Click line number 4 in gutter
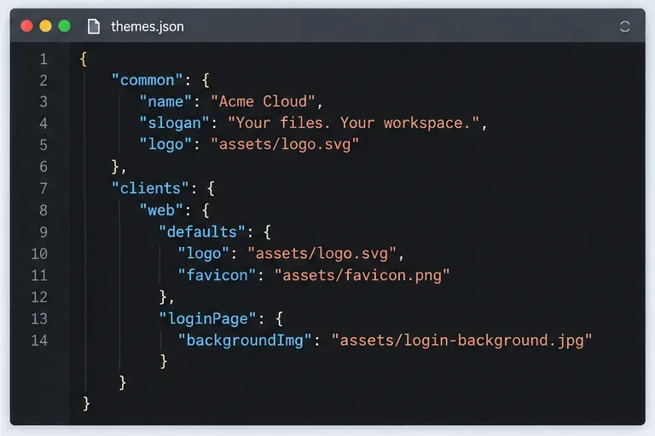The width and height of the screenshot is (655, 436). [x=43, y=123]
